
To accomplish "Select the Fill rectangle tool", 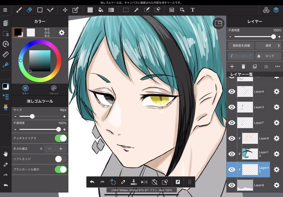I will click(x=90, y=10).
